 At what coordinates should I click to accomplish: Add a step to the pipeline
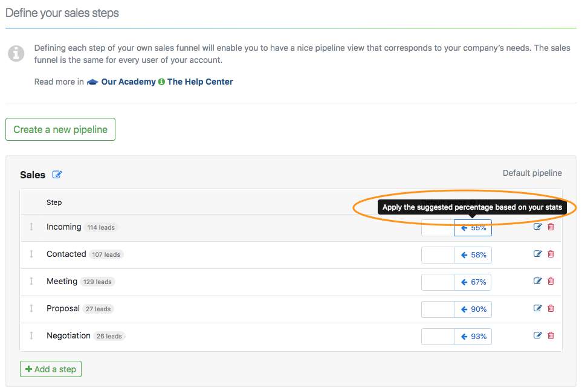(x=51, y=369)
